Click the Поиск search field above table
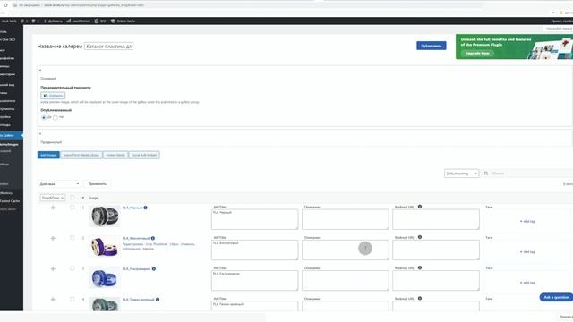 (532, 174)
